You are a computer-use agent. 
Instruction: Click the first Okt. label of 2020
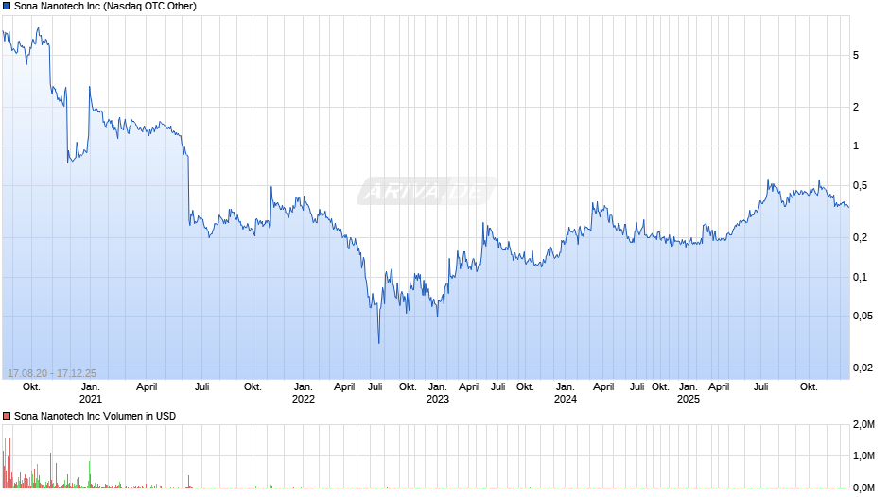pyautogui.click(x=31, y=387)
